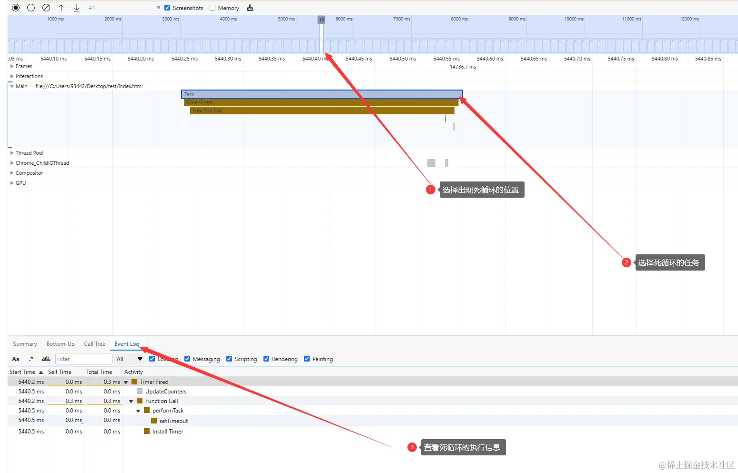Screen dimensions: 738x473
Task: Toggle match case Aa filter icon
Action: coord(16,359)
